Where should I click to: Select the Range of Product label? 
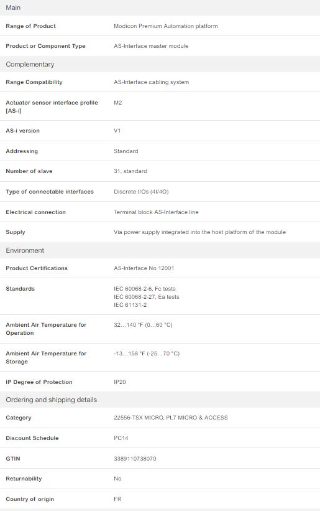point(30,26)
